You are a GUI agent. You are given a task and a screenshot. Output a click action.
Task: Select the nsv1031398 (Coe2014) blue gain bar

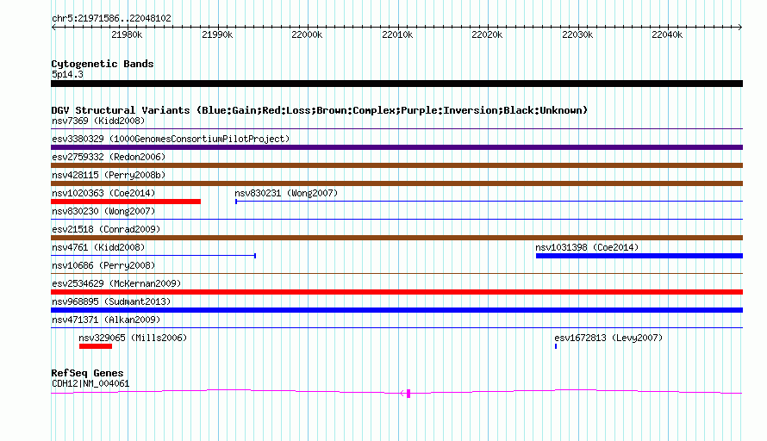click(x=639, y=256)
